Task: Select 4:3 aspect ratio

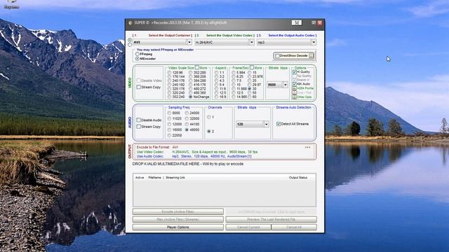Action: [x=217, y=81]
